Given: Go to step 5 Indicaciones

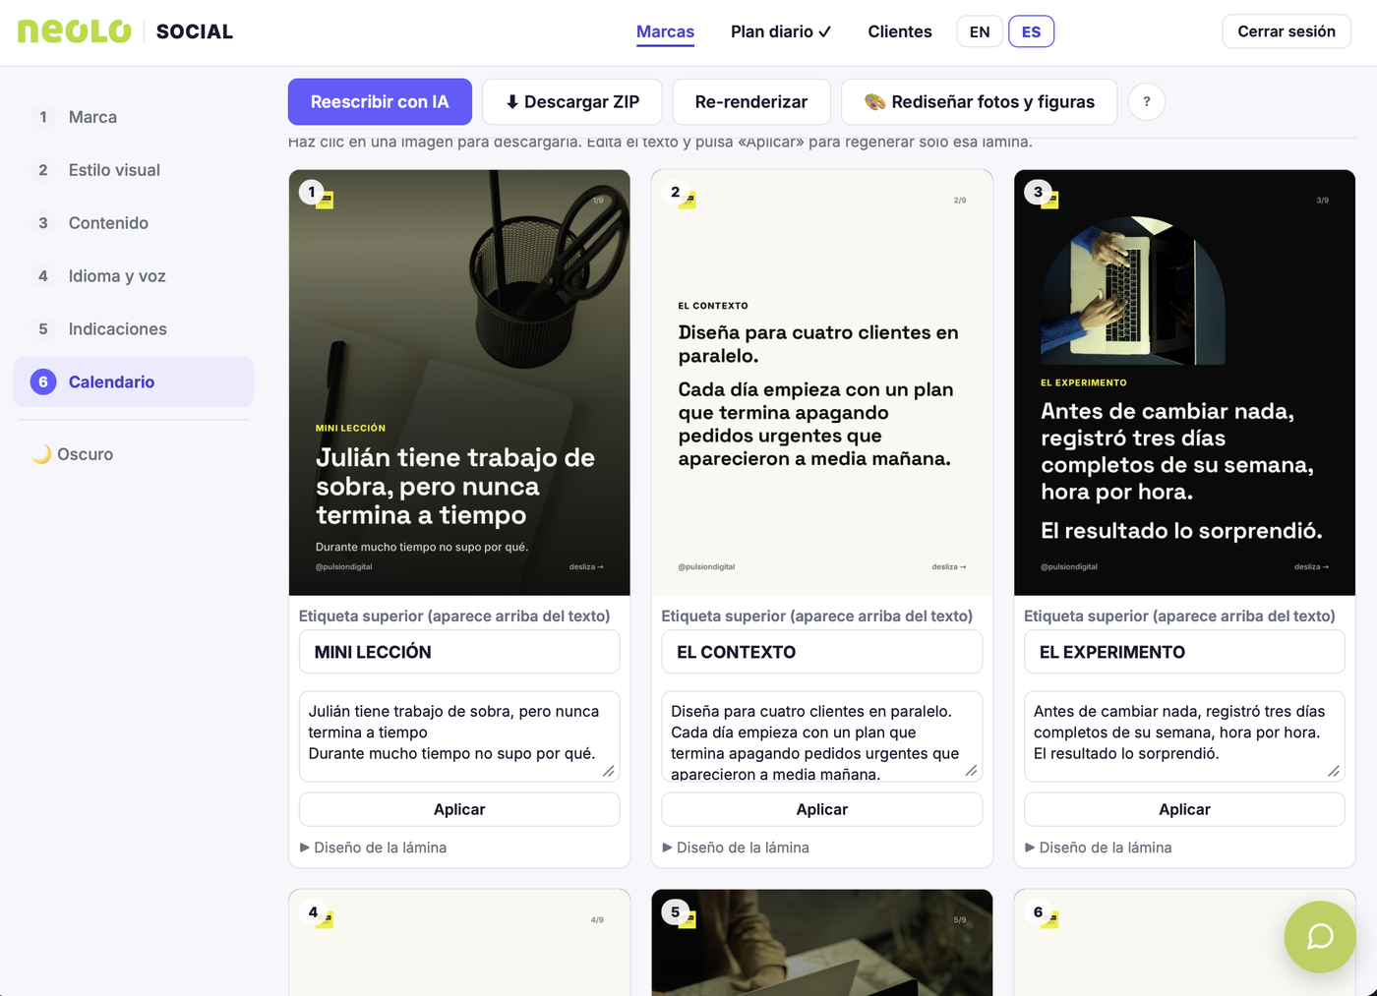Looking at the screenshot, I should pyautogui.click(x=134, y=329).
